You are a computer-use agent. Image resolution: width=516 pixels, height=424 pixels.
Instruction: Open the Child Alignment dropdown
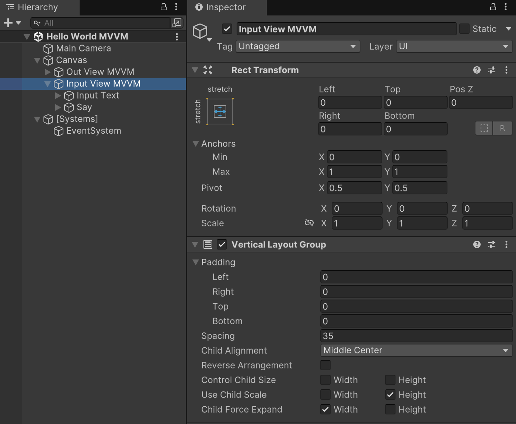[x=416, y=350]
